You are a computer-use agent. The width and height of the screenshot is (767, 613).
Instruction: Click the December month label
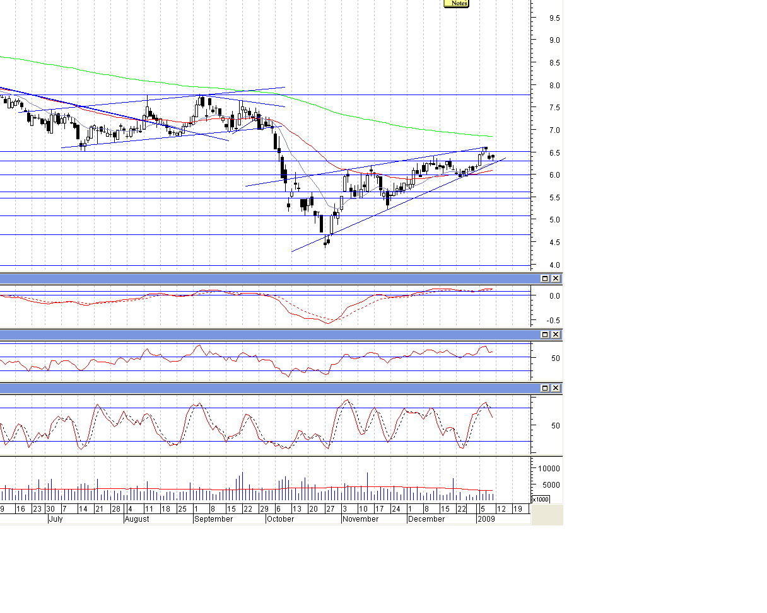[x=426, y=519]
